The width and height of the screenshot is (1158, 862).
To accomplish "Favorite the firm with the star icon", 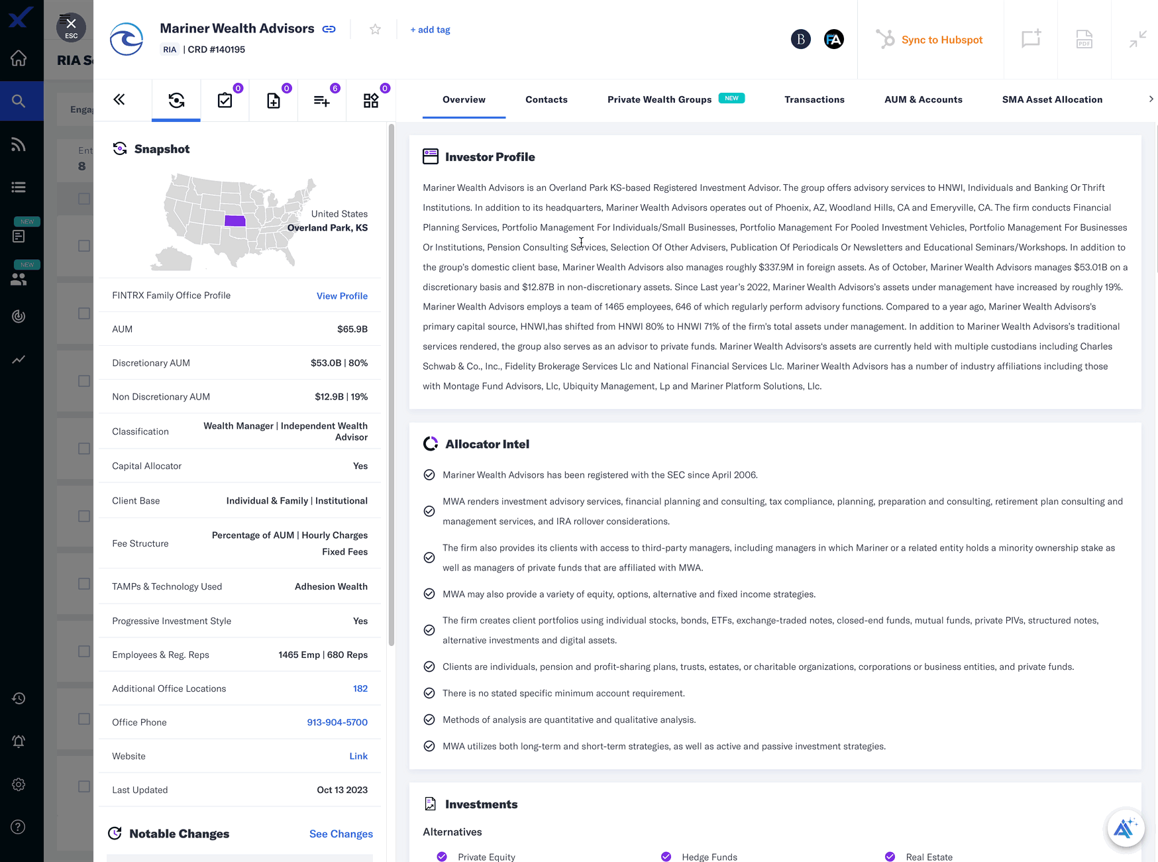I will tap(375, 29).
